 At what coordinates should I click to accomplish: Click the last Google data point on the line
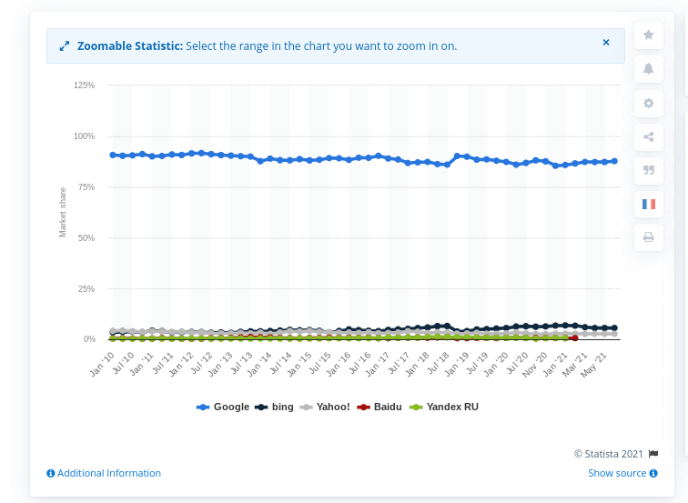coord(614,161)
